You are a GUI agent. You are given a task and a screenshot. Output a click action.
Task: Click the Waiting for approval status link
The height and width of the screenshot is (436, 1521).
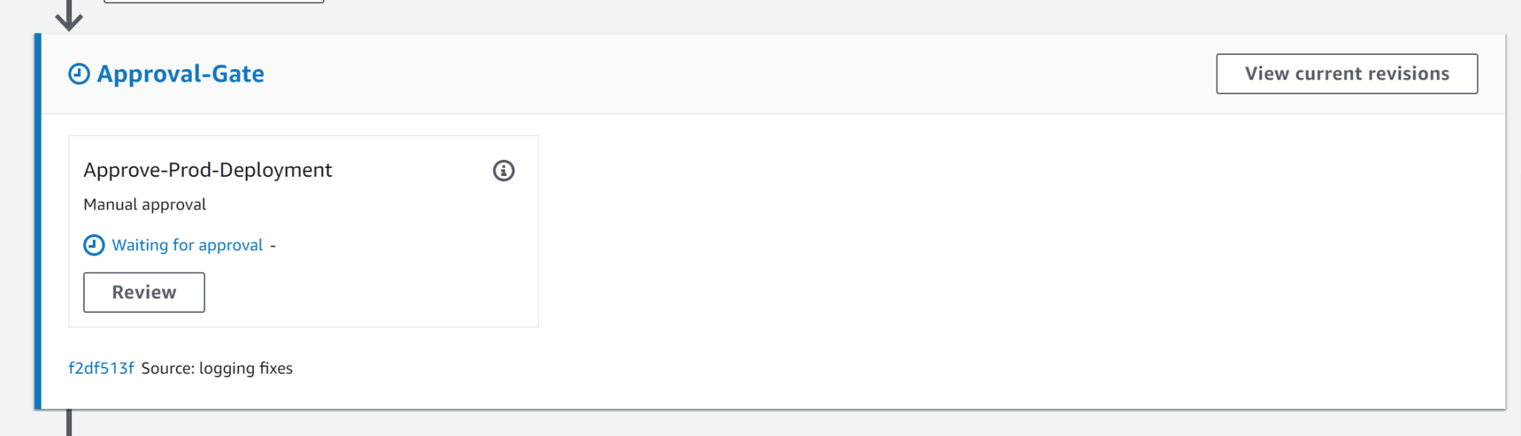pyautogui.click(x=187, y=244)
